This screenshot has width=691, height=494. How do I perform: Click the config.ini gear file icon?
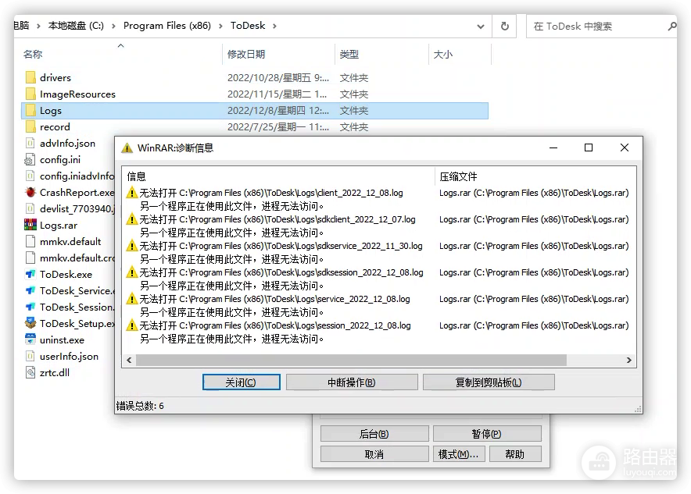30,159
